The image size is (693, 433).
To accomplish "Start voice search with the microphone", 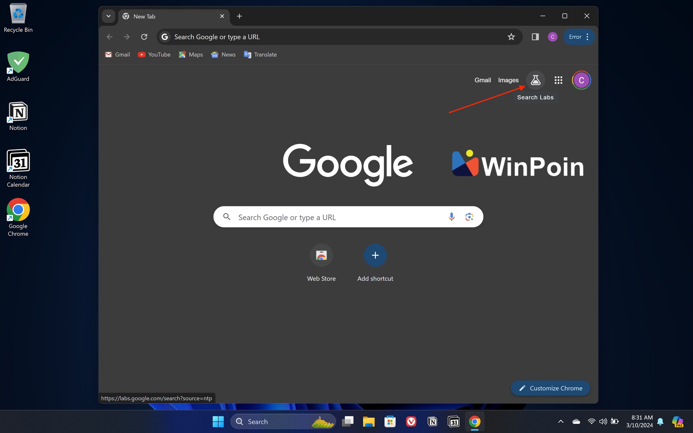I will [451, 217].
